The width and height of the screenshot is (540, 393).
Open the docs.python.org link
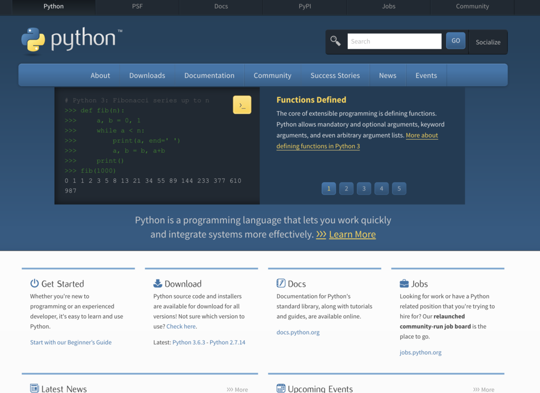point(298,333)
